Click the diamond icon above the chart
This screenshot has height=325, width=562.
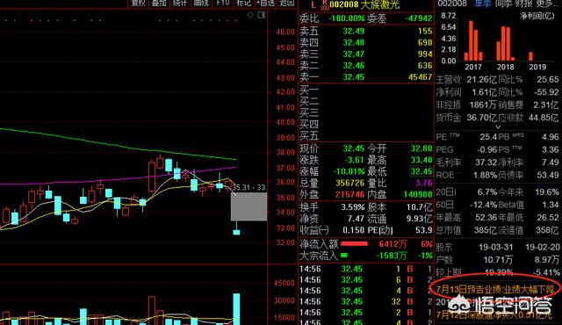[x=250, y=15]
